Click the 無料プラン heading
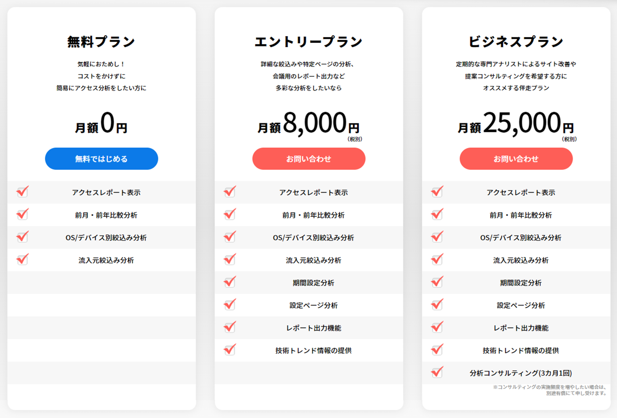Viewport: 617px width, 418px height. 101,42
